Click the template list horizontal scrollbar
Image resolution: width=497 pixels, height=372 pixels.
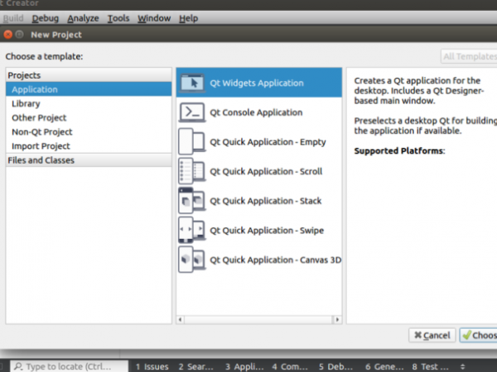pos(259,317)
